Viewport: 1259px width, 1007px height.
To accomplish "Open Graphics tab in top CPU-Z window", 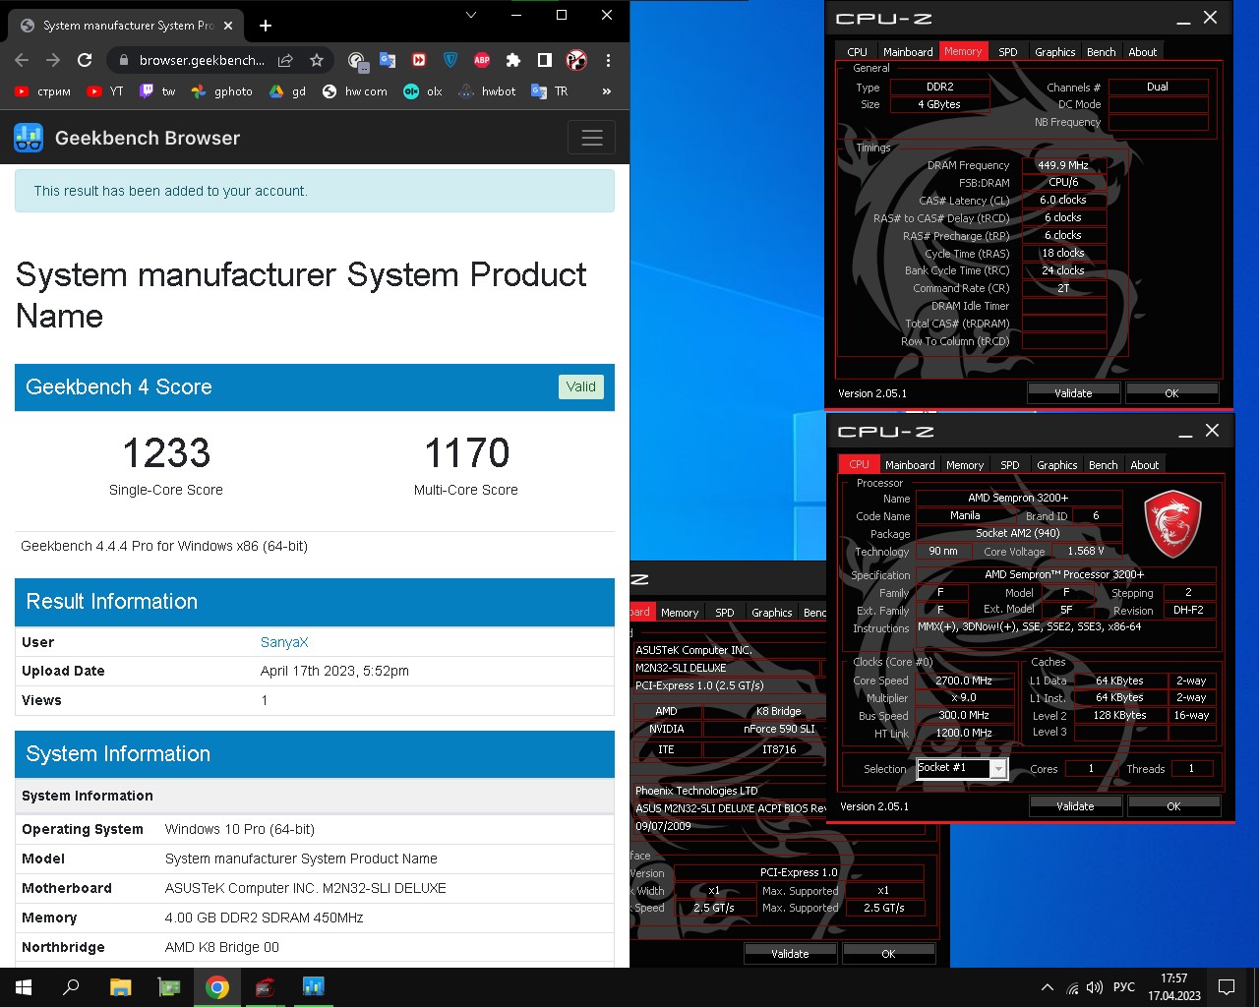I will click(1054, 51).
